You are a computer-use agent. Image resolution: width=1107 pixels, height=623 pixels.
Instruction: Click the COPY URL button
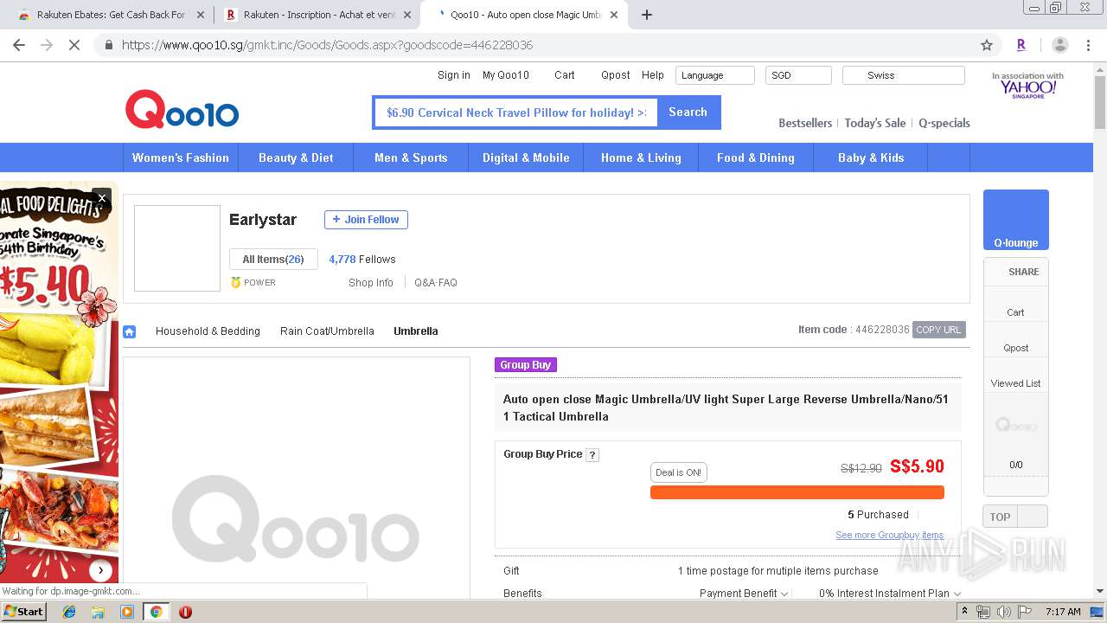[938, 330]
